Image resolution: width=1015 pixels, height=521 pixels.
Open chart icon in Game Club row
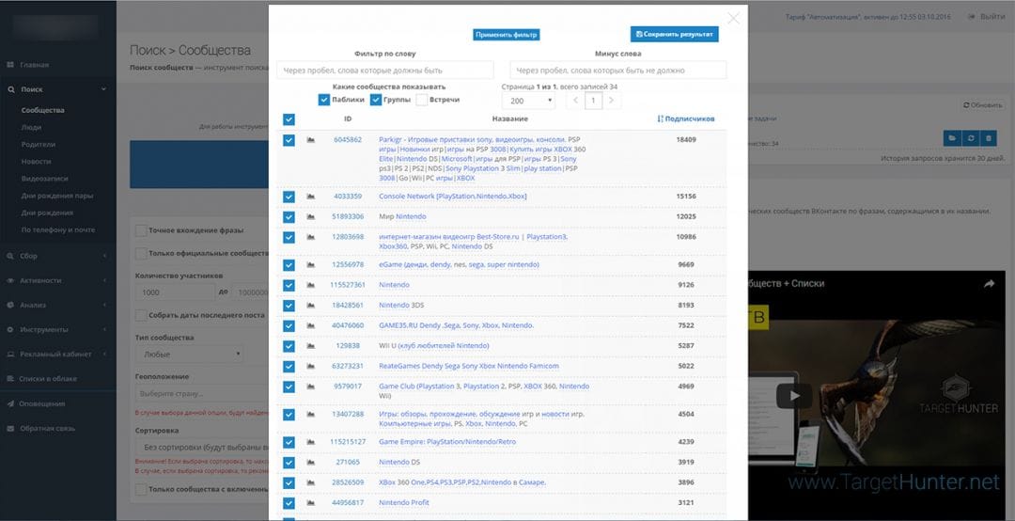(x=311, y=387)
